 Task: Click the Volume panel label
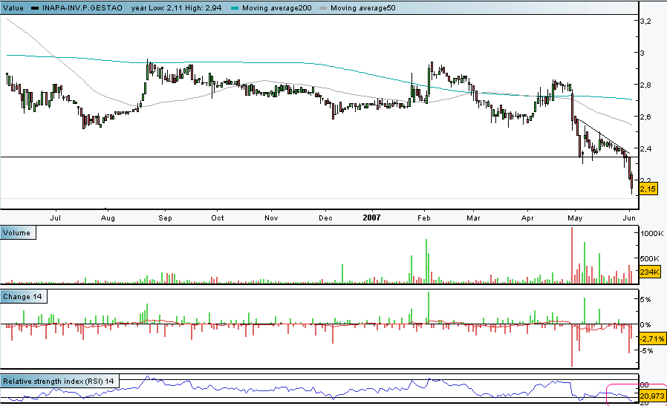(17, 232)
